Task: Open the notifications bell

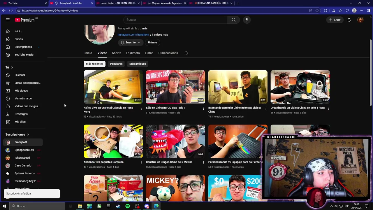Action: (x=349, y=20)
